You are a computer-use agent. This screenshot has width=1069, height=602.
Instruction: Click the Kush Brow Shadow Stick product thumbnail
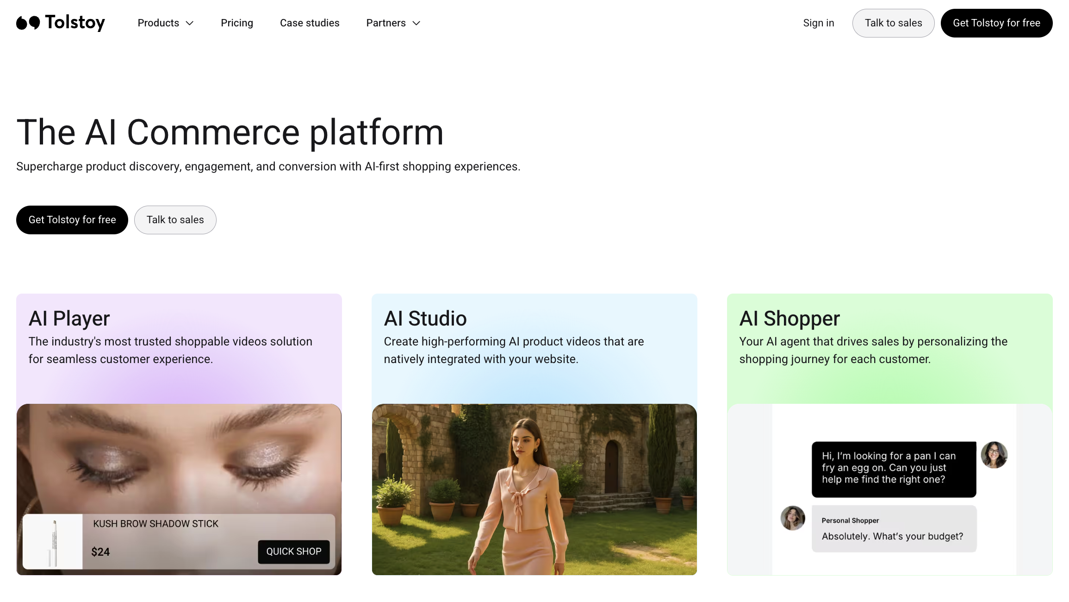point(53,541)
